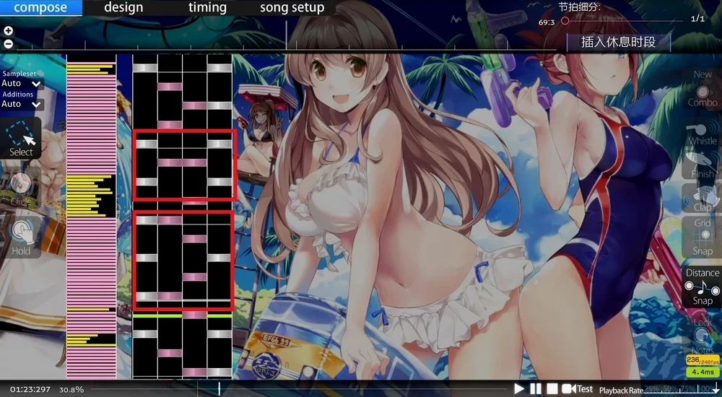Click the beat snap divisor slider handle
Image resolution: width=722 pixels, height=397 pixels.
tap(565, 21)
